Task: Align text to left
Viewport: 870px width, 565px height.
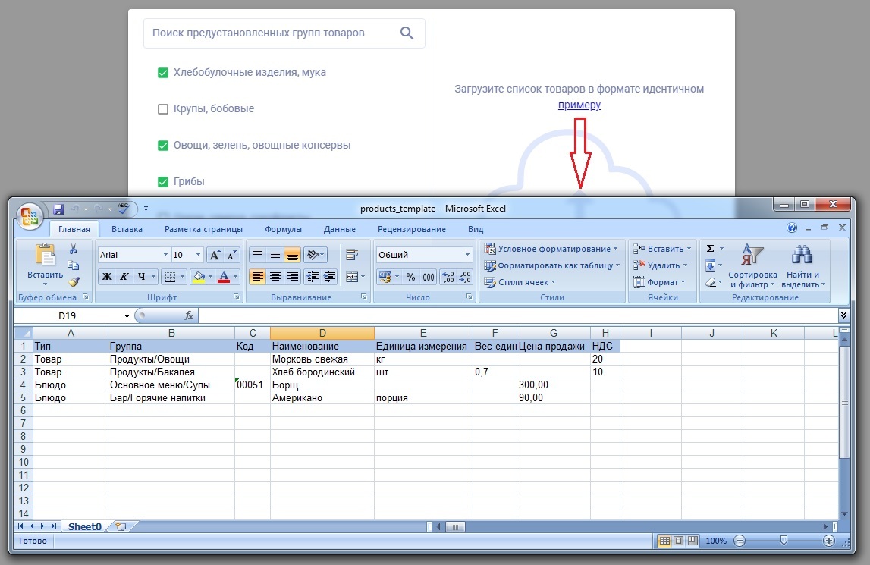Action: tap(257, 276)
